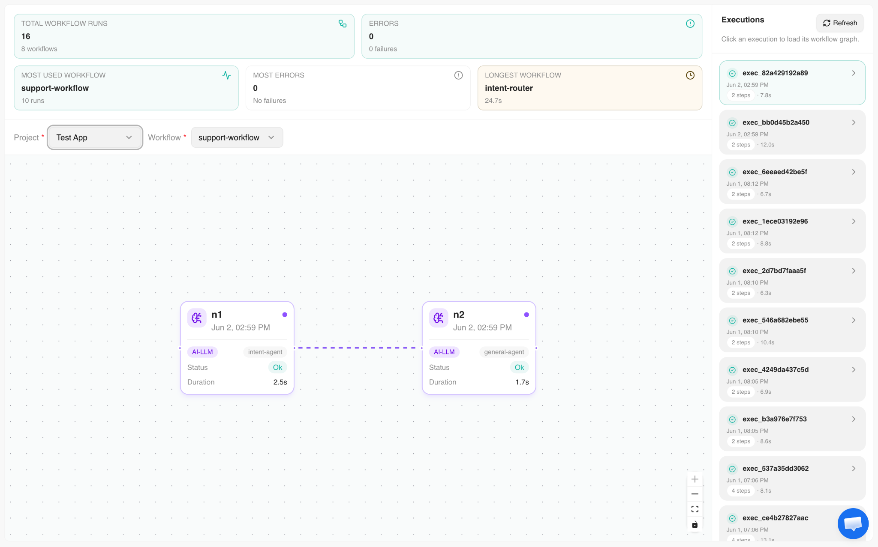Load execution exec_6eeaed42be5f by its name
The width and height of the screenshot is (878, 547).
(775, 172)
